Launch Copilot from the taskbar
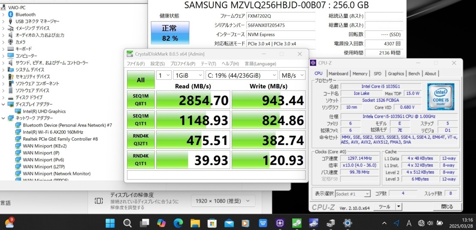The width and height of the screenshot is (476, 230). click(161, 223)
